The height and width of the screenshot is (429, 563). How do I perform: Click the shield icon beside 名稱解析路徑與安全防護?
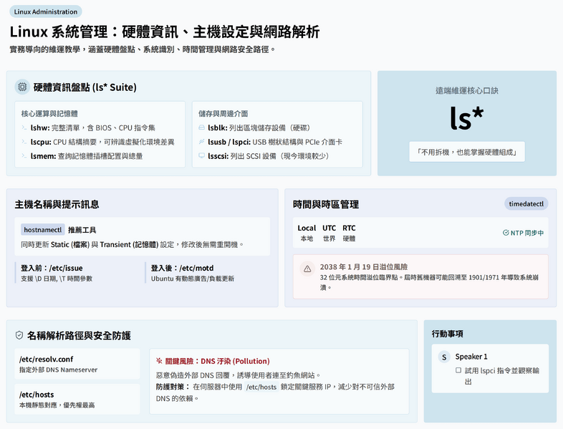point(19,335)
